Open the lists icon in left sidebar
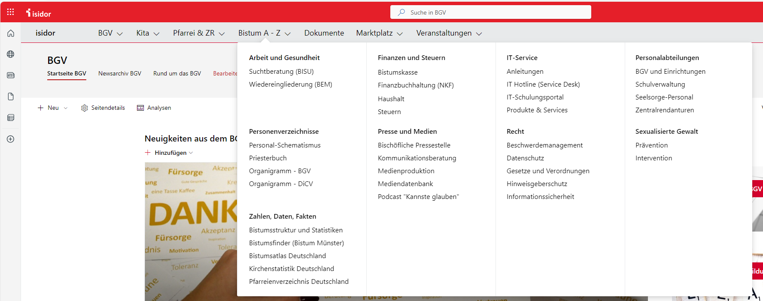Image resolution: width=763 pixels, height=301 pixels. coord(11,117)
